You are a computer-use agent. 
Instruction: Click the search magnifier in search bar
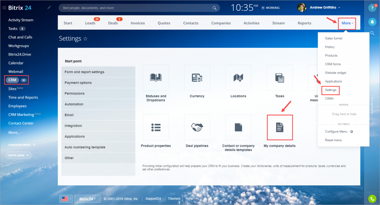214,8
